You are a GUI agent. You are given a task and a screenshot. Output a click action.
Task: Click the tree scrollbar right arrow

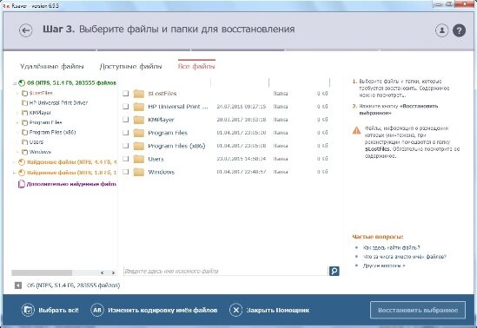[113, 272]
